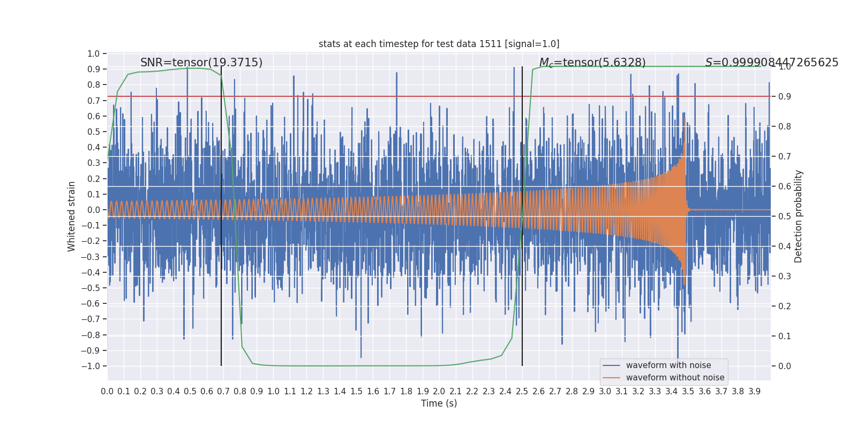The image size is (857, 428).
Task: Click the −0.5 strain axis tick label
Action: 91,288
